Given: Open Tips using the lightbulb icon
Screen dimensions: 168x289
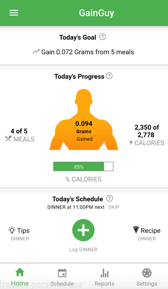Looking at the screenshot, I should coord(12,231).
